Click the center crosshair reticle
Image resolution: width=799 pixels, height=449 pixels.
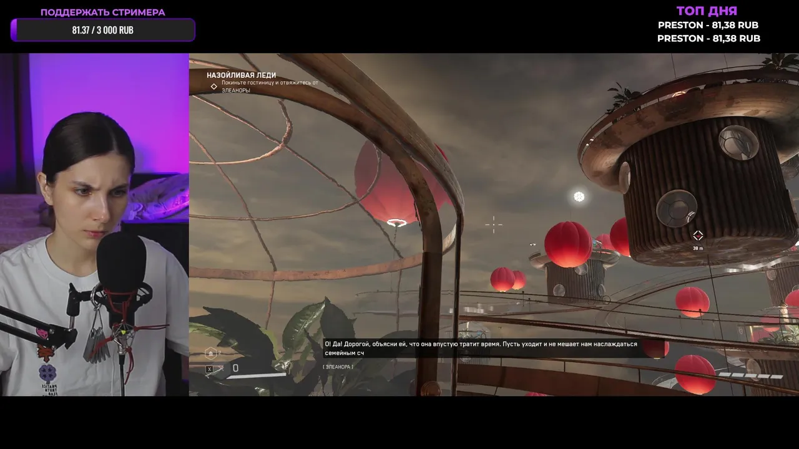(494, 225)
